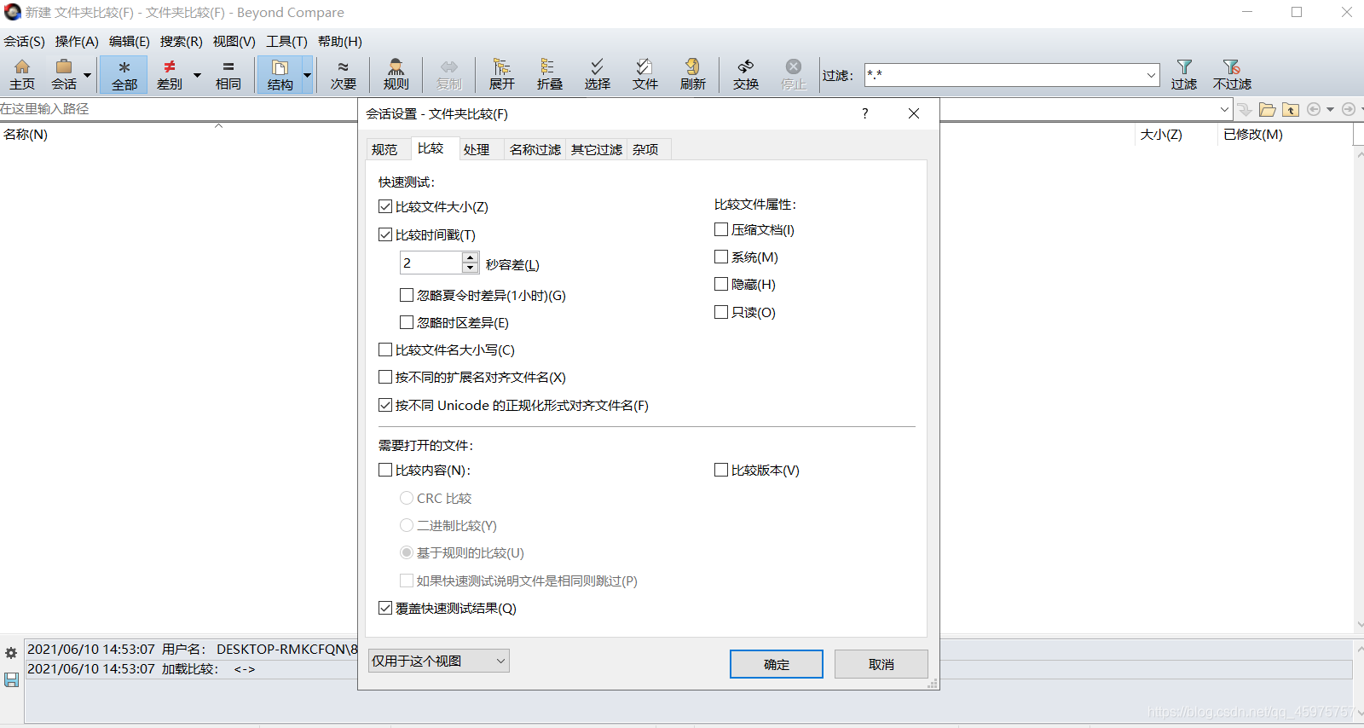Enable 隐藏(H) attribute checkbox
This screenshot has width=1364, height=728.
721,284
